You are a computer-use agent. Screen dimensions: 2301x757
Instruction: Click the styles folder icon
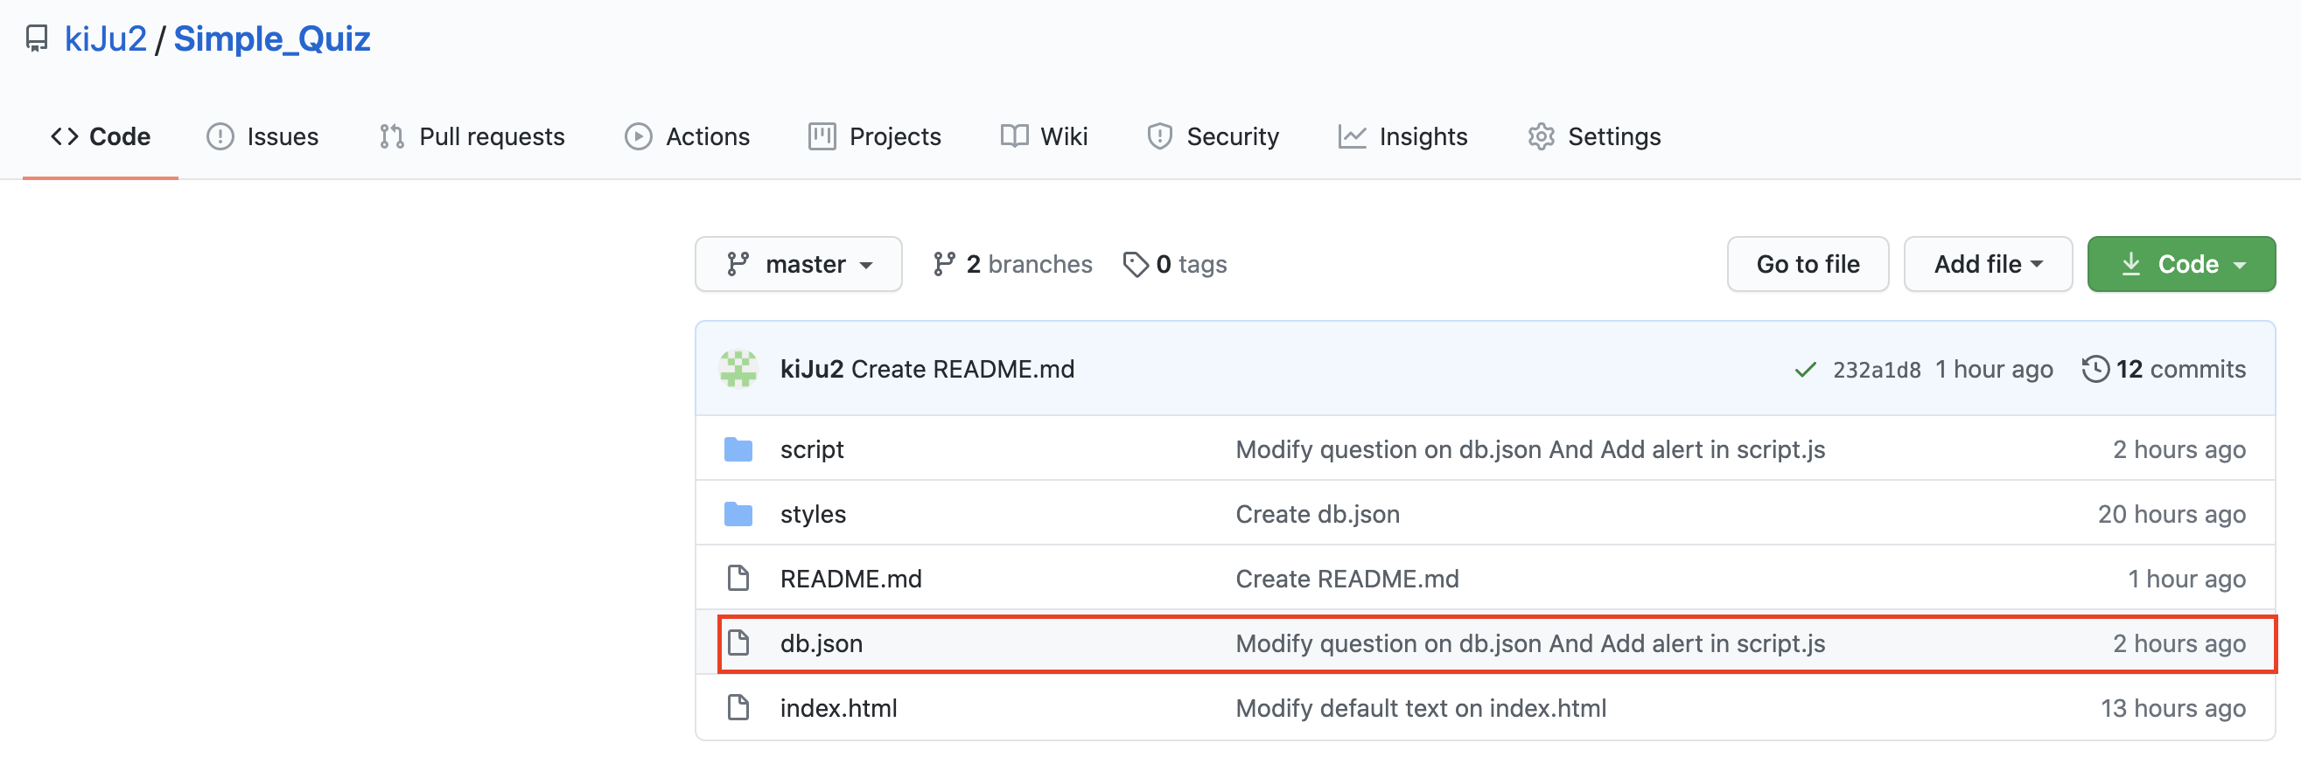pyautogui.click(x=738, y=514)
